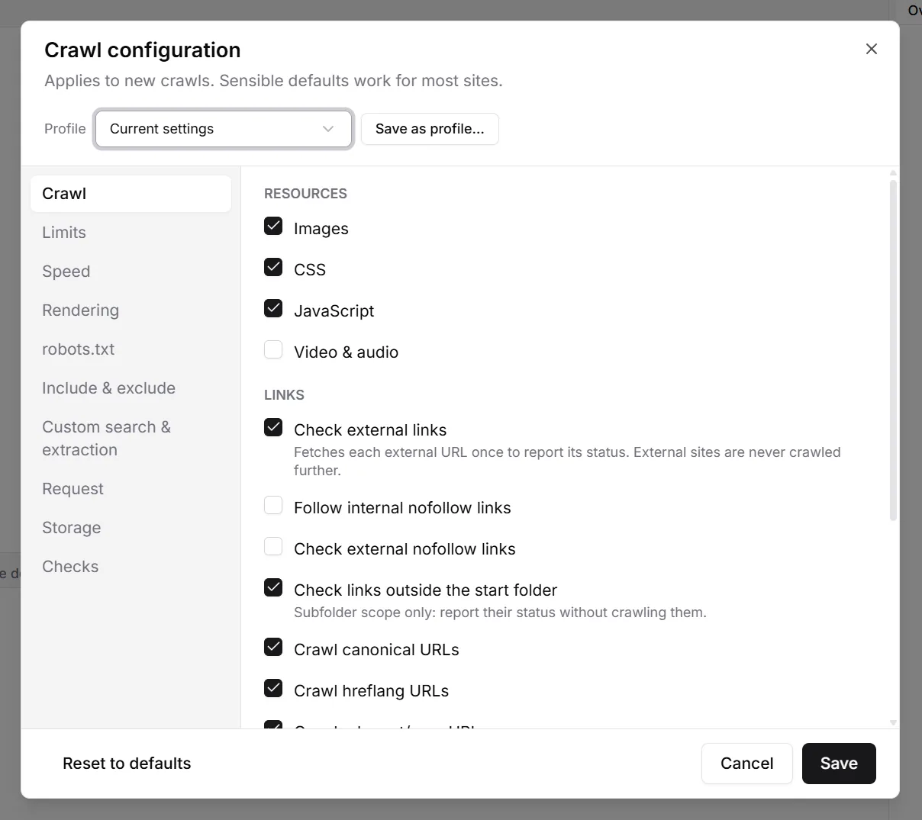922x820 pixels.
Task: Click the external URL fetch description text
Action: coord(567,461)
